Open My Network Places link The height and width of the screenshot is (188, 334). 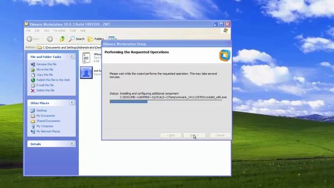point(48,131)
